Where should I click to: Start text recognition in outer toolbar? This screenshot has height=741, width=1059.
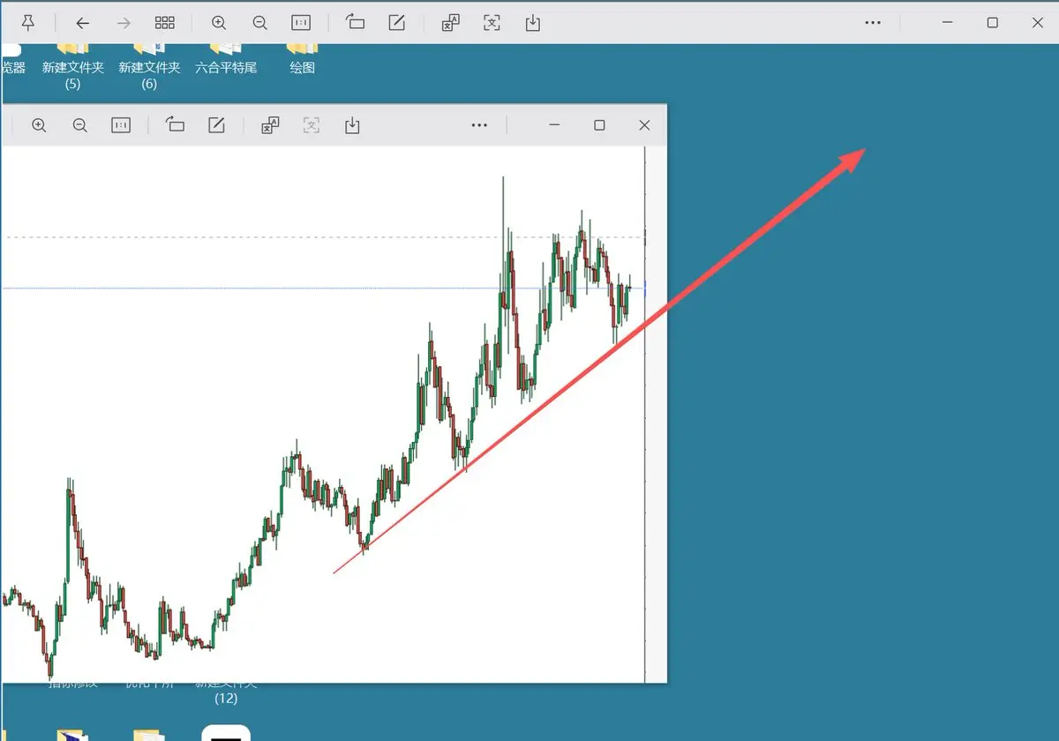pos(450,23)
